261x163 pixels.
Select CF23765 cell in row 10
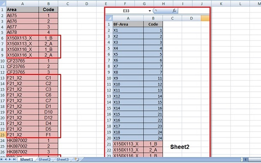[x=23, y=61]
